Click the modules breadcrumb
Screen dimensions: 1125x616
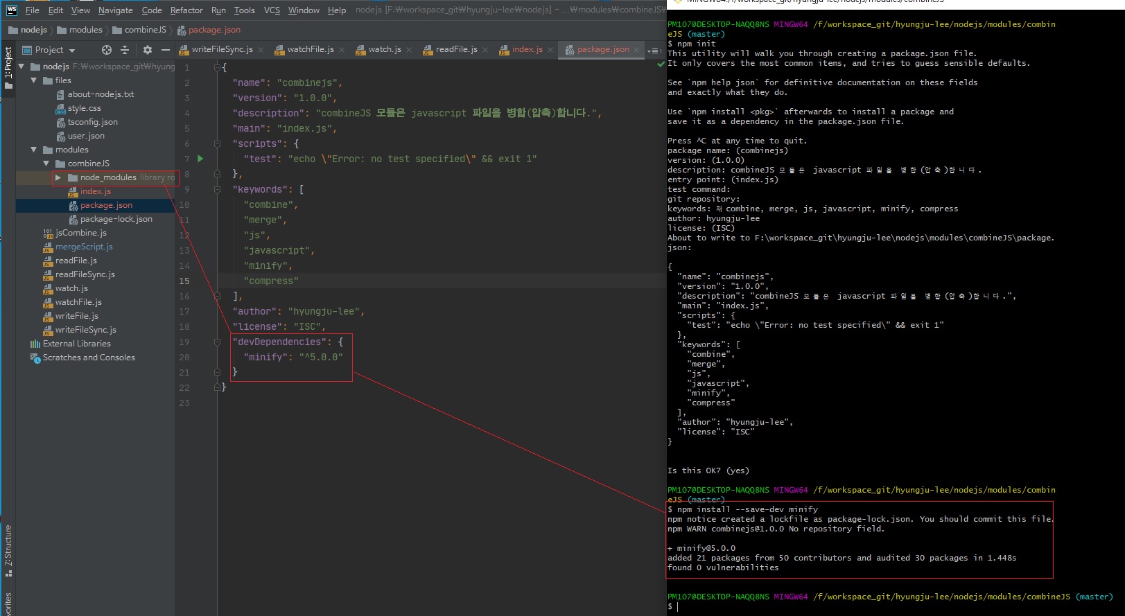coord(85,30)
